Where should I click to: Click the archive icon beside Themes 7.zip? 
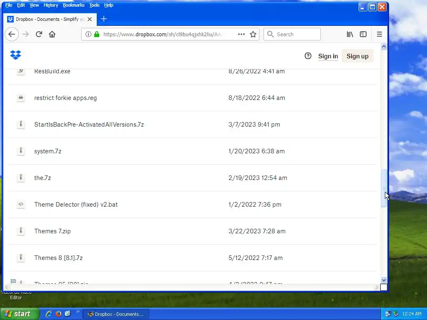click(21, 231)
